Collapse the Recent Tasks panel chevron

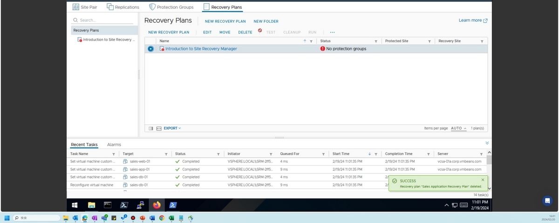[487, 143]
